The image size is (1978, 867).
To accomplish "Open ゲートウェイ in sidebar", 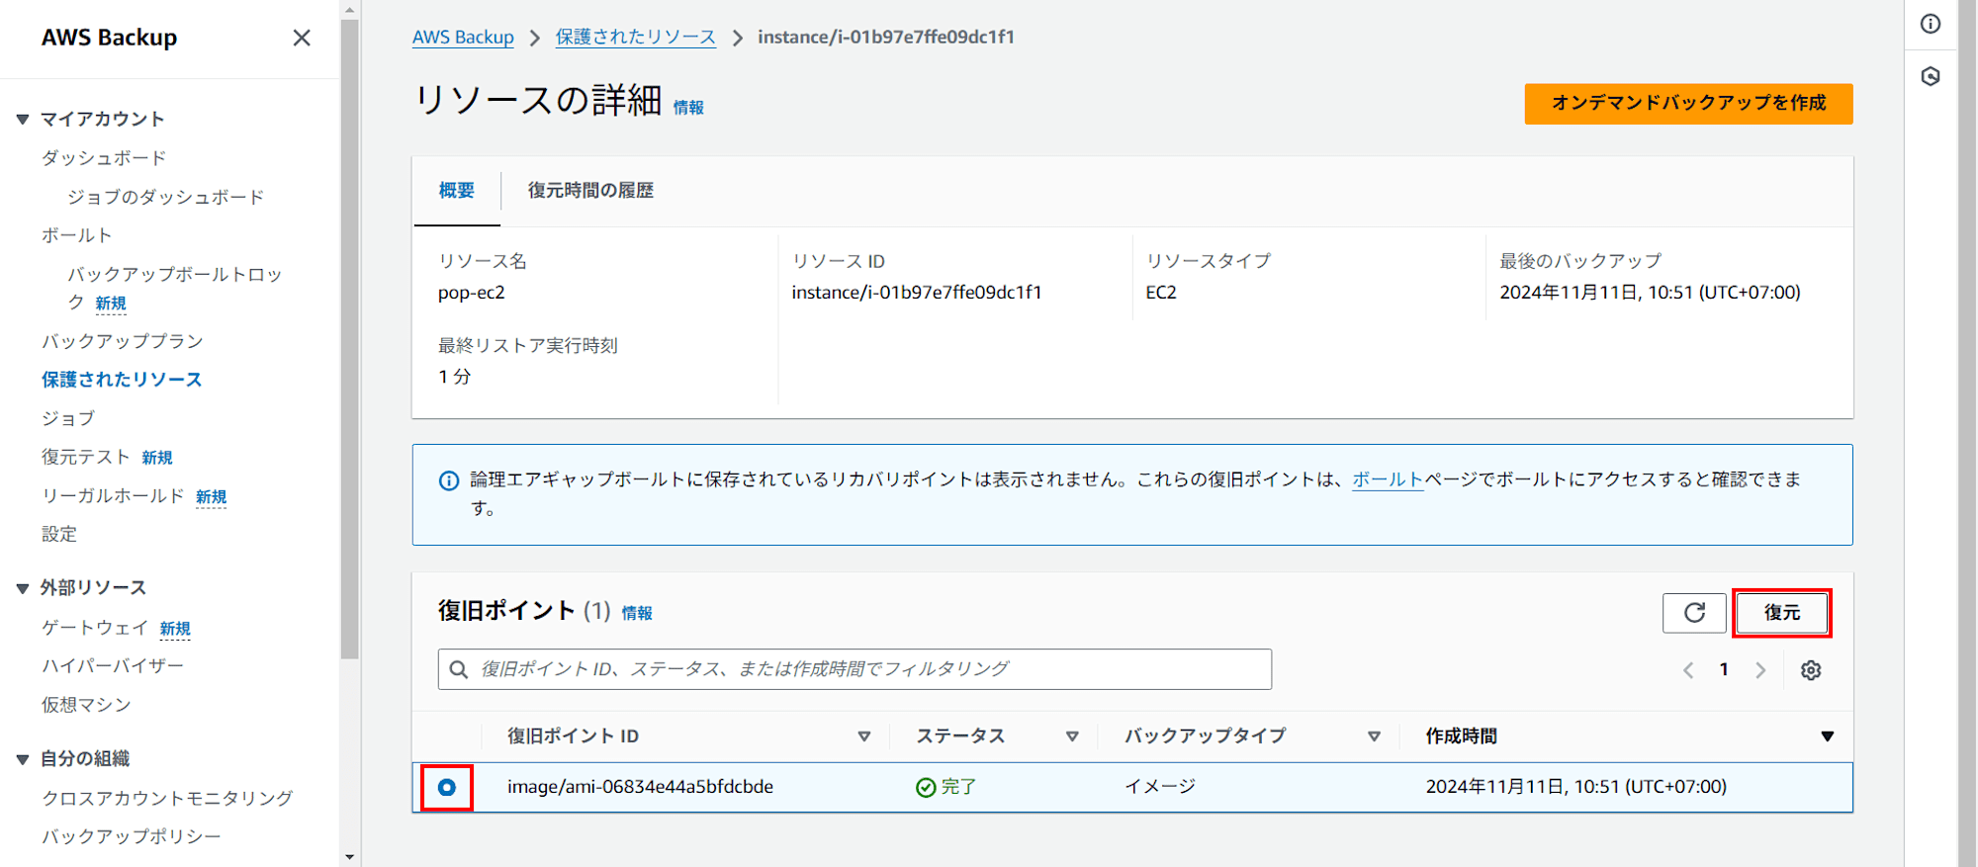I will pyautogui.click(x=95, y=628).
